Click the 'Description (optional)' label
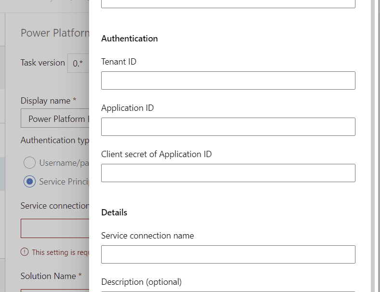 (x=141, y=282)
